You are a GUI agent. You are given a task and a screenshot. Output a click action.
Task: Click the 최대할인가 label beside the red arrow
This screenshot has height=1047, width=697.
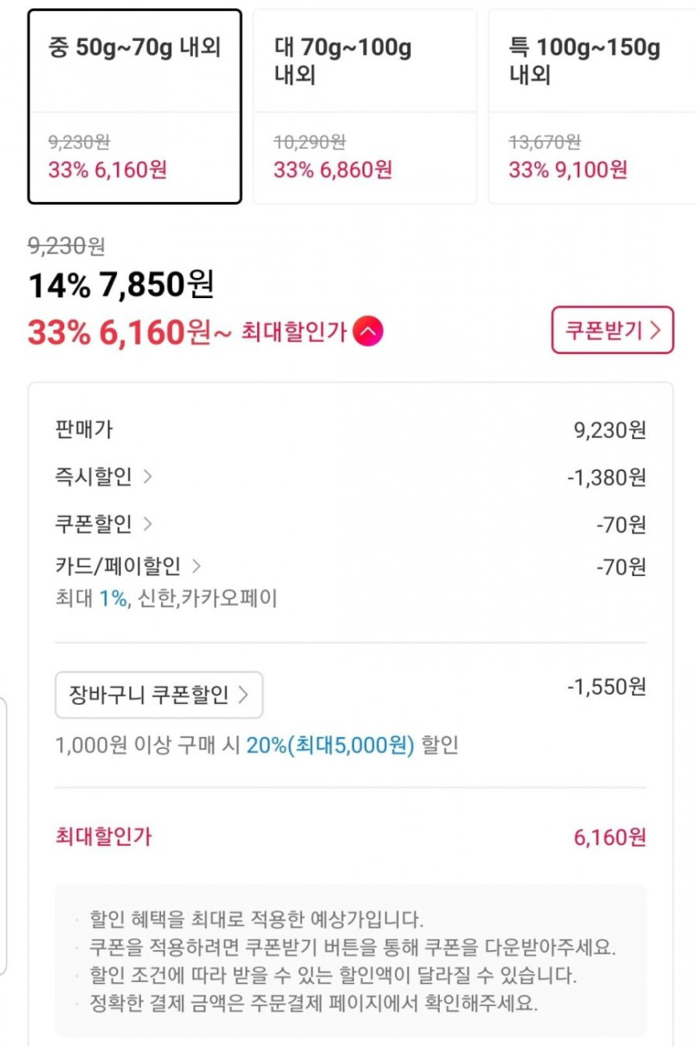click(293, 332)
